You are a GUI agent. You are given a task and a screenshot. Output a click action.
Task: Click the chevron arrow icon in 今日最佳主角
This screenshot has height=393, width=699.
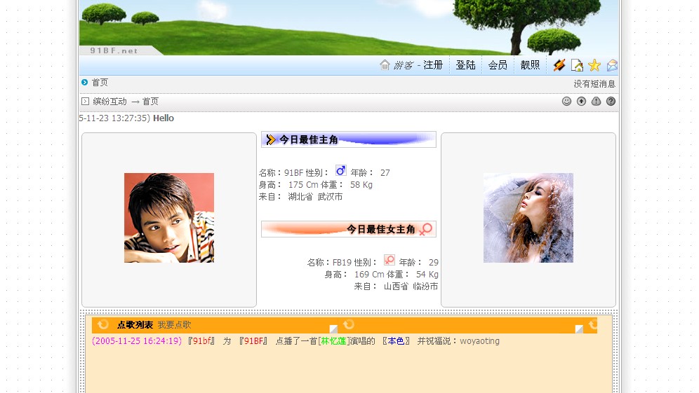pyautogui.click(x=270, y=139)
